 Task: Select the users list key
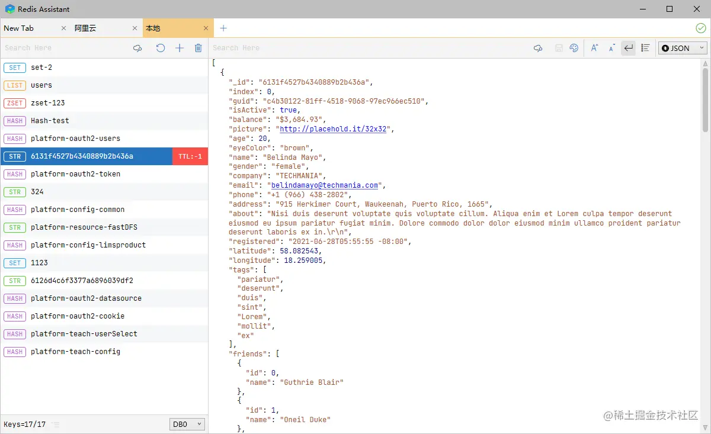[x=104, y=85]
